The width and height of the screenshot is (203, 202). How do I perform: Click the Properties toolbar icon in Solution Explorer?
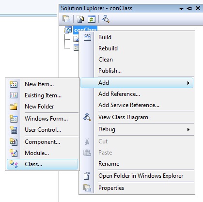[x=66, y=19]
